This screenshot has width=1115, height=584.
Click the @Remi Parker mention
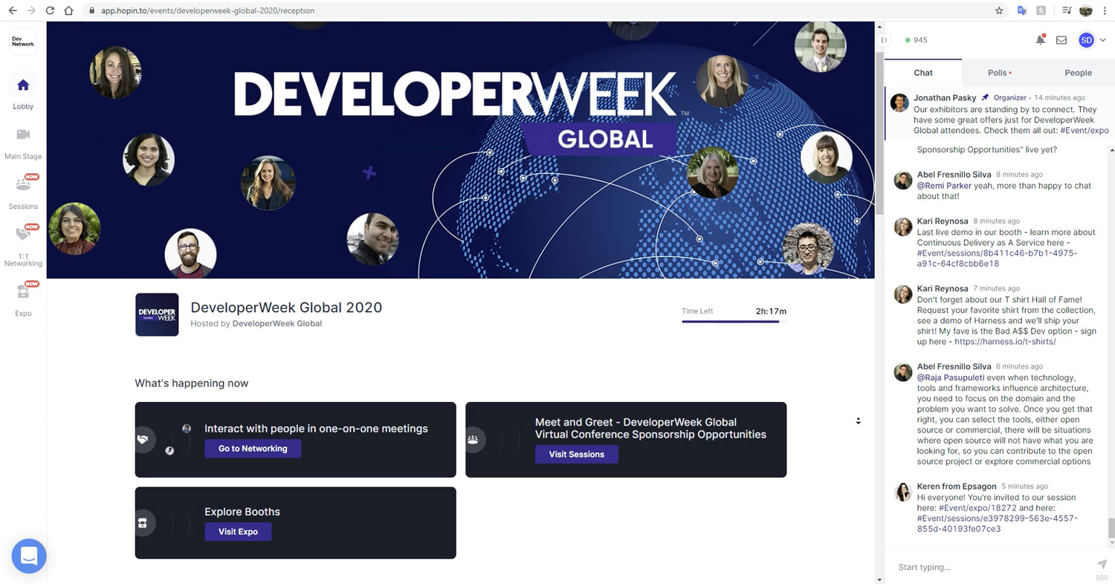[944, 186]
